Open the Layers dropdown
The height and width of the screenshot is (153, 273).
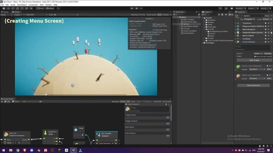click(x=253, y=8)
